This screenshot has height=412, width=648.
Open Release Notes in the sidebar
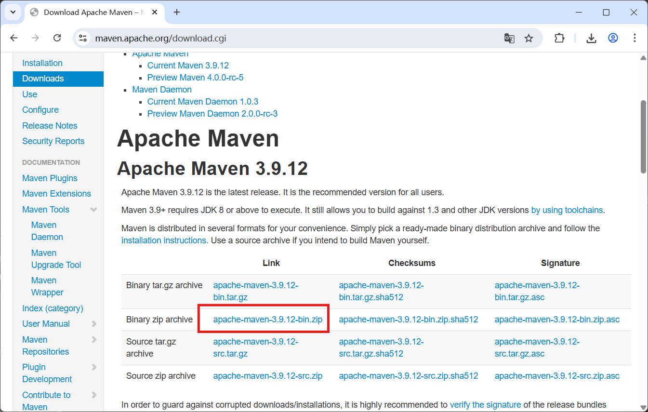click(x=50, y=126)
